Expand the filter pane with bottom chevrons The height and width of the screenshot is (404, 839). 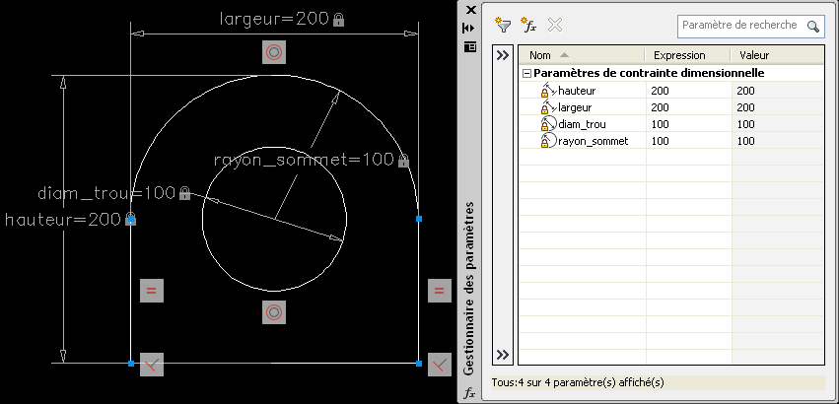pyautogui.click(x=502, y=355)
